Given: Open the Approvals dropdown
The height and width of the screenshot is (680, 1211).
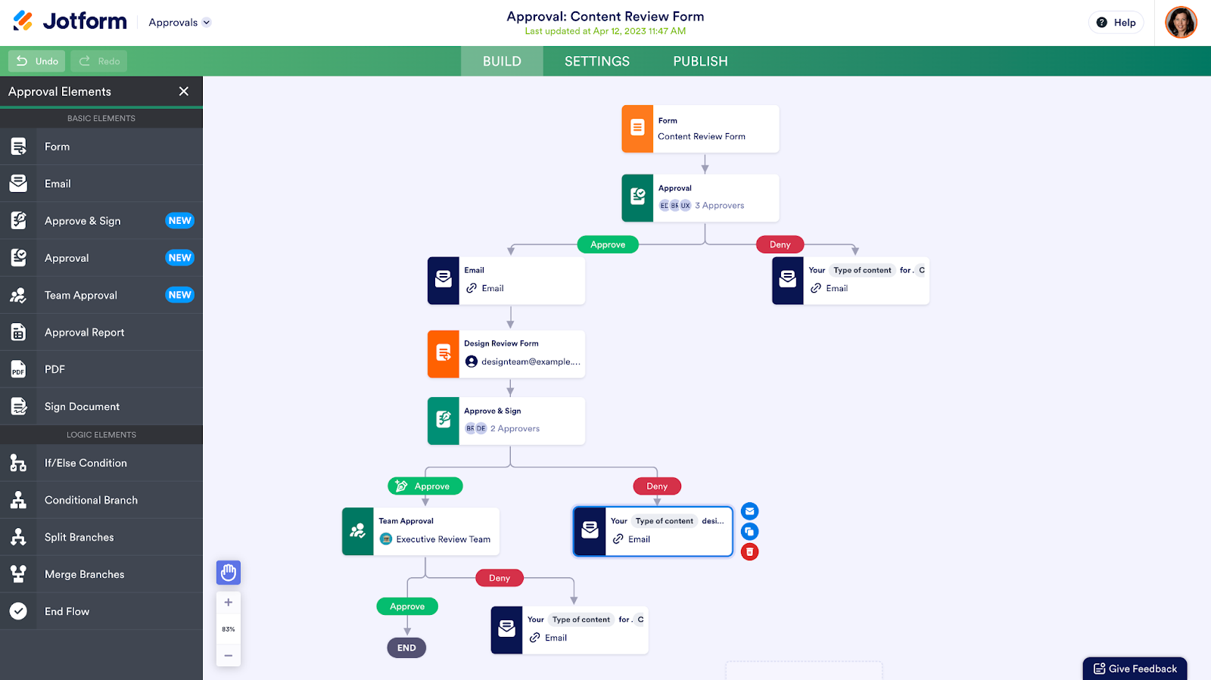Looking at the screenshot, I should click(179, 23).
